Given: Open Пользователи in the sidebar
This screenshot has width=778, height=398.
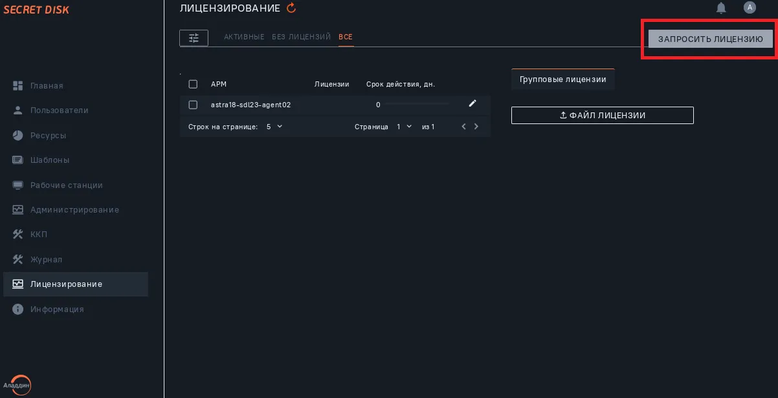Looking at the screenshot, I should (x=75, y=110).
